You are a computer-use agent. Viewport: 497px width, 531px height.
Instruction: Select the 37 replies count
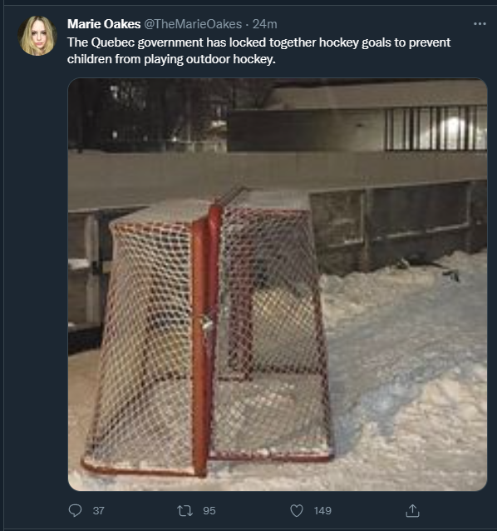click(x=98, y=511)
